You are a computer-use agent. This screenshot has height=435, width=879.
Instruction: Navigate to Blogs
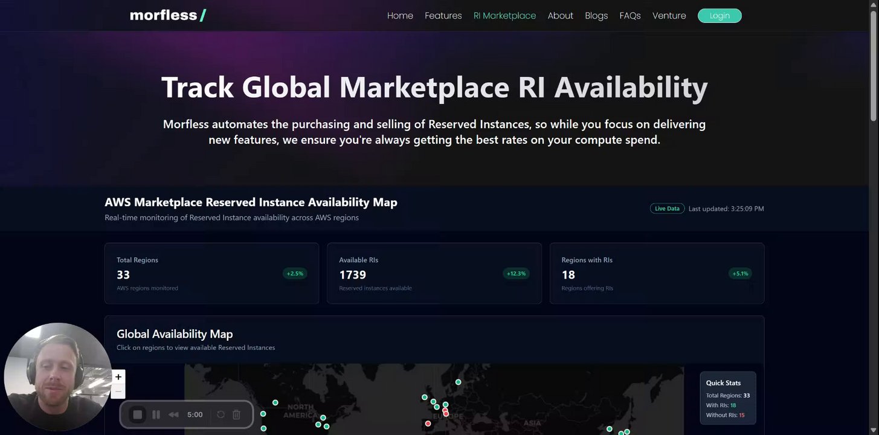click(596, 16)
